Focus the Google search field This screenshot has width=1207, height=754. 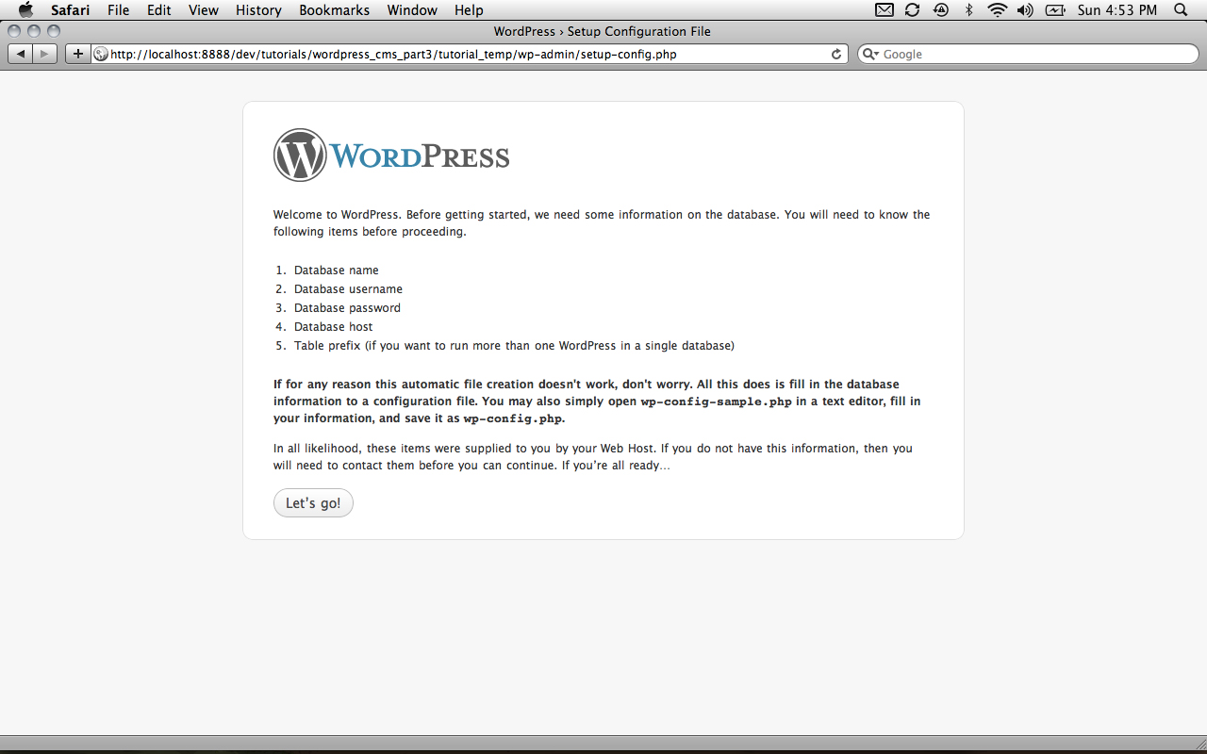coord(1028,55)
